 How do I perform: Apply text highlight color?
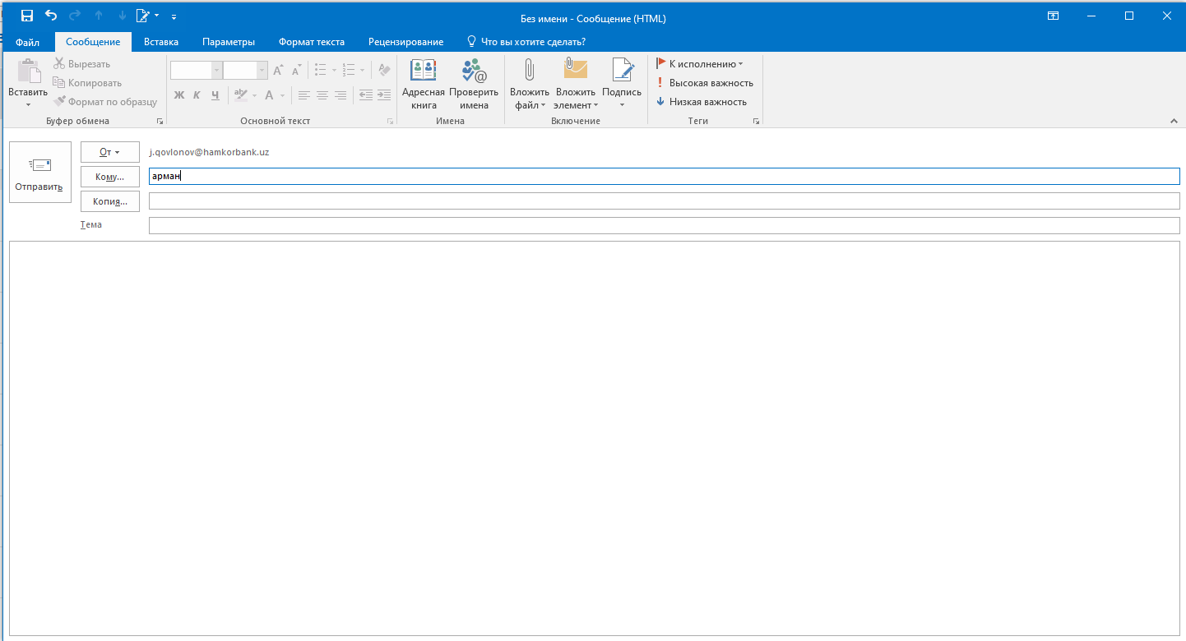[x=240, y=95]
